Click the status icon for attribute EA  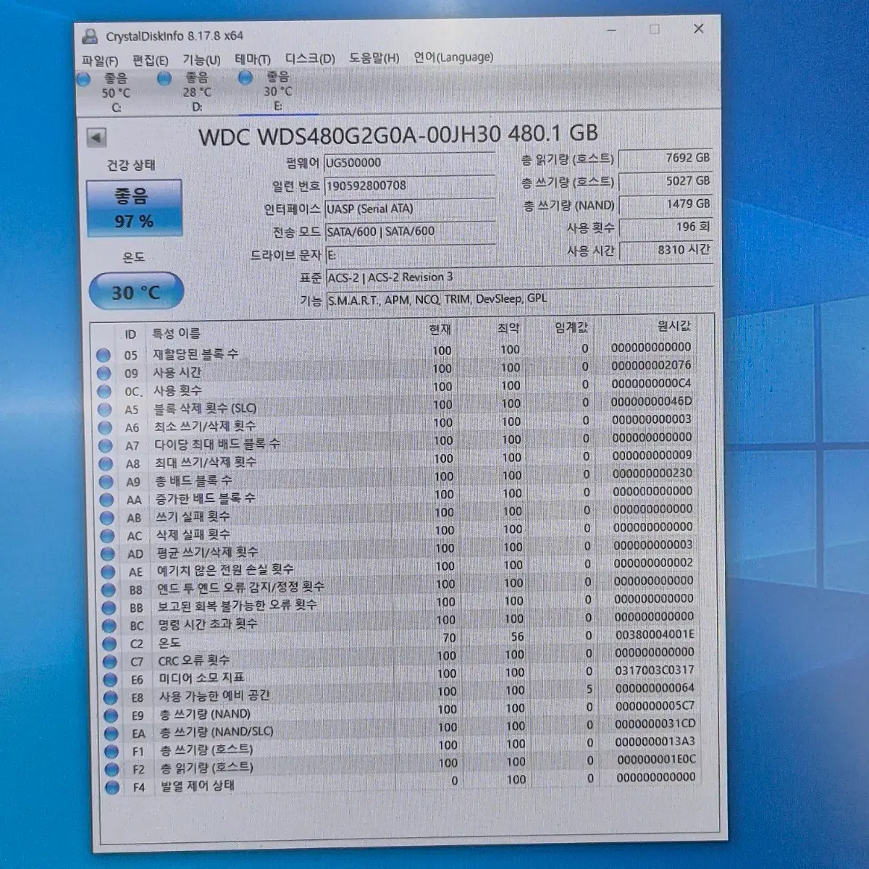(112, 734)
